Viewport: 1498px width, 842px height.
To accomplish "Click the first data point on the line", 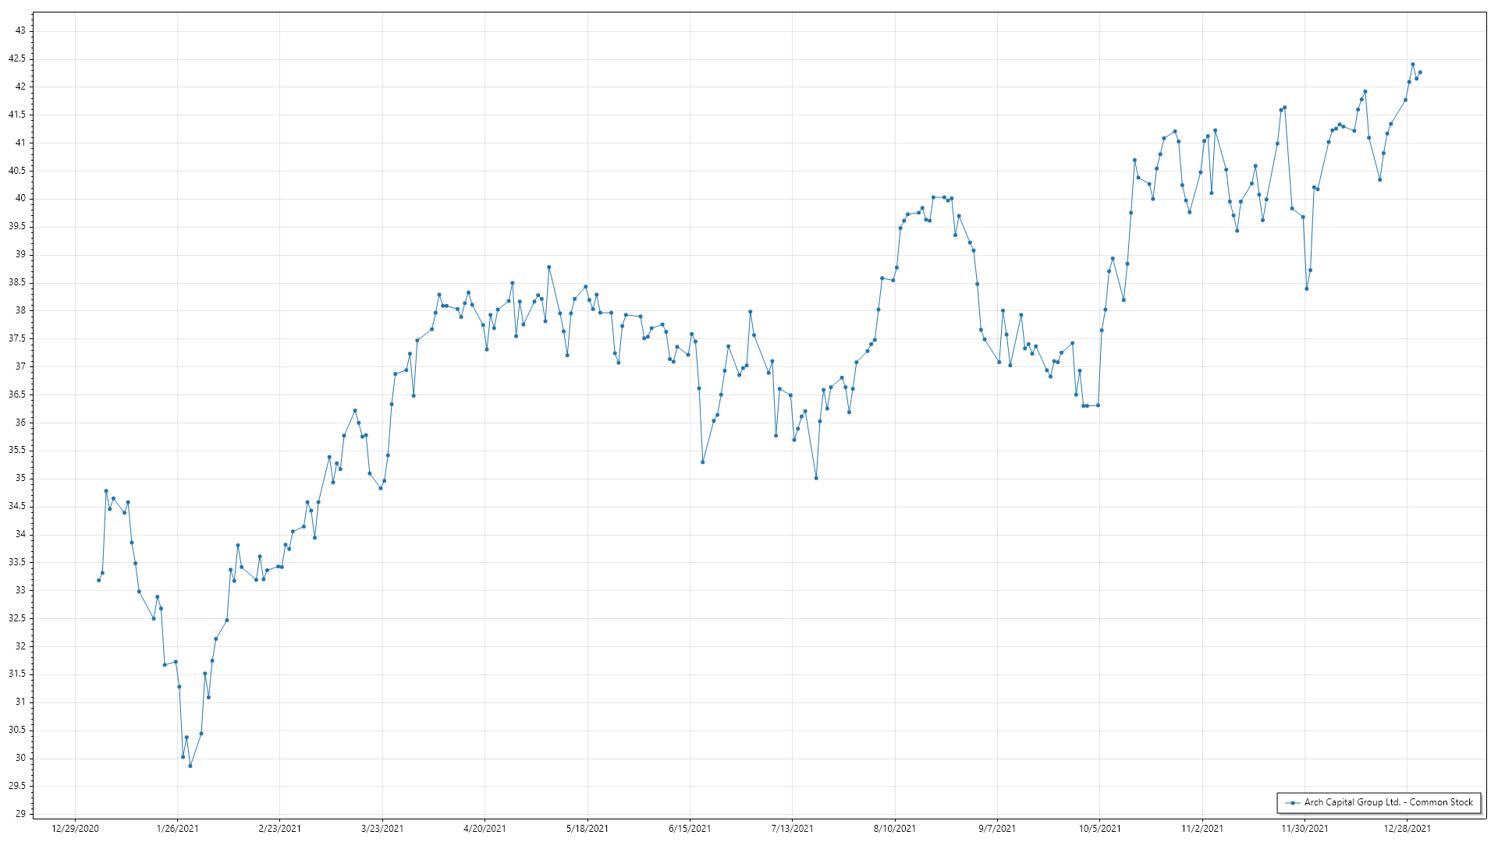I will pos(98,580).
